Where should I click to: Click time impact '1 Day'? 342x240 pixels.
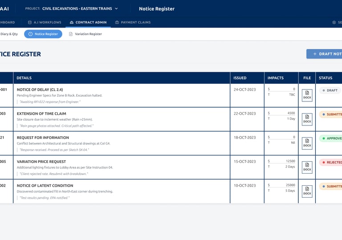pyautogui.click(x=291, y=119)
